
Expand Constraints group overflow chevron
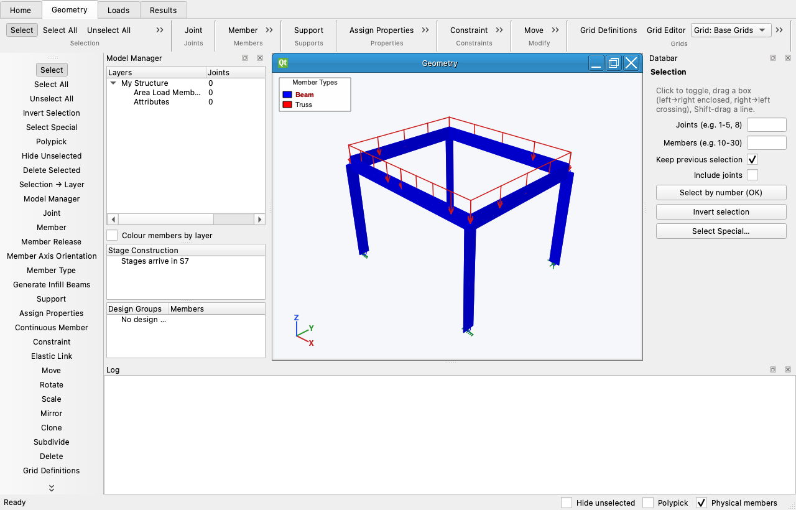499,30
